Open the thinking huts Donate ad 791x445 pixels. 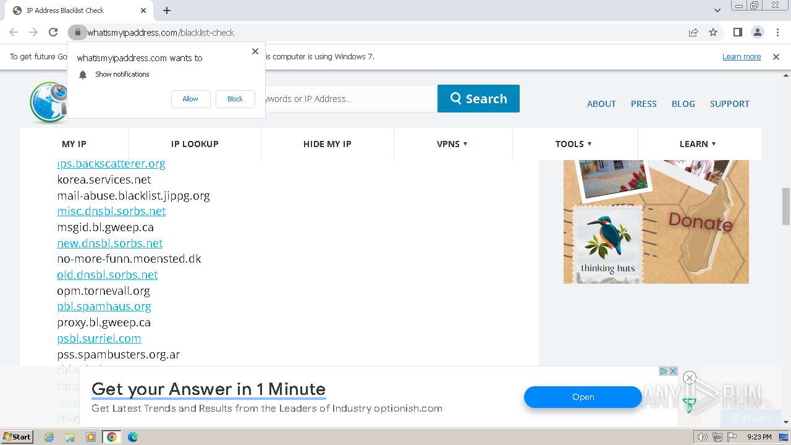pyautogui.click(x=656, y=222)
